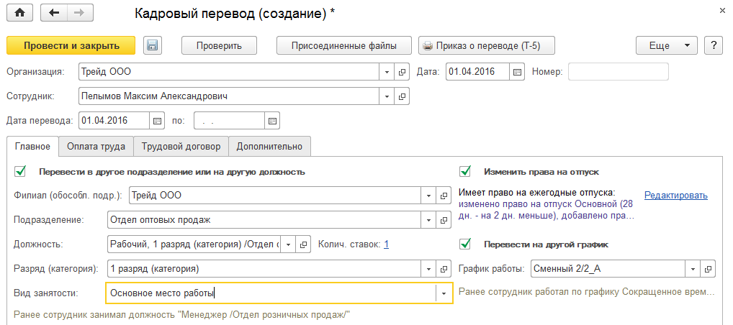Image resolution: width=733 pixels, height=325 pixels.
Task: Open the Трудовой договор tab
Action: click(181, 146)
